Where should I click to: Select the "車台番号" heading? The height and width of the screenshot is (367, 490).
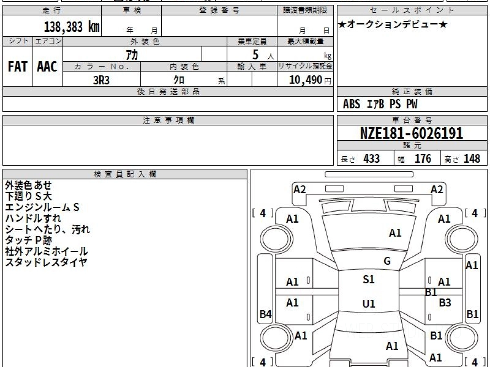(x=412, y=120)
